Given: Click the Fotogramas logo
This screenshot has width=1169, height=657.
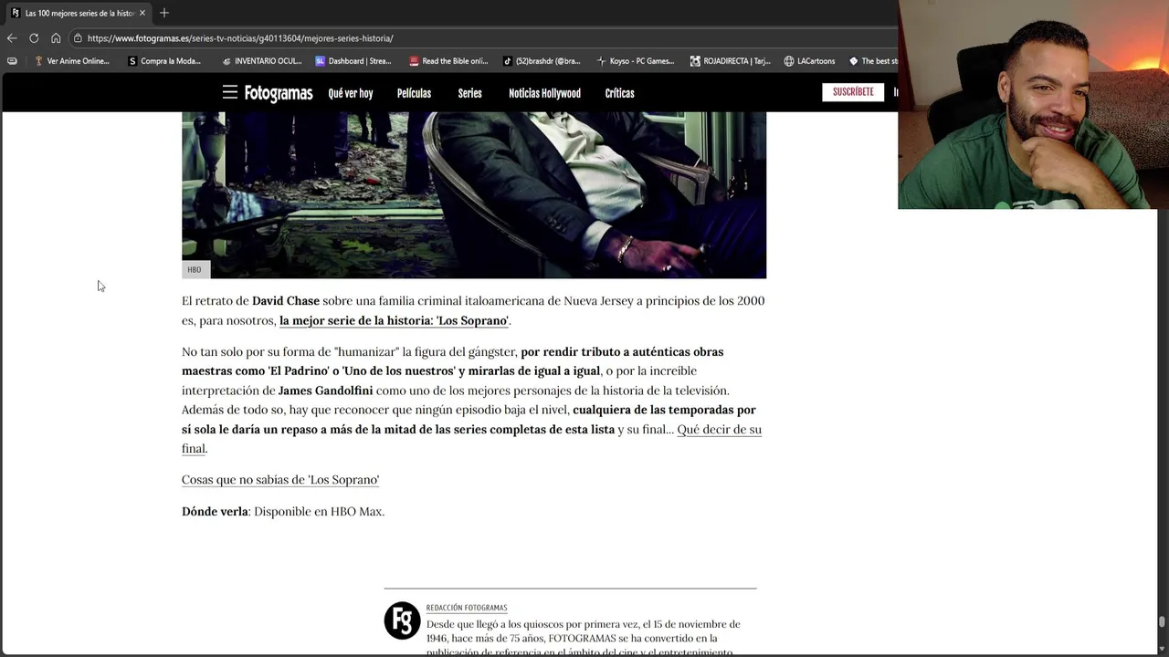Looking at the screenshot, I should coord(279,93).
